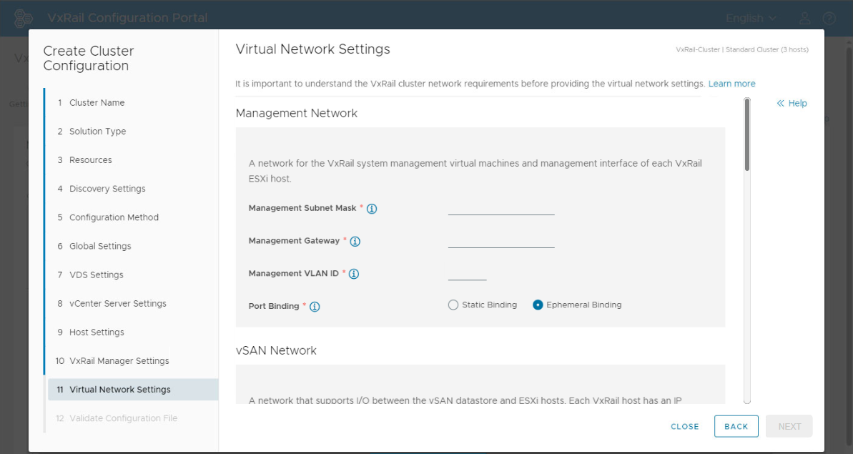This screenshot has height=454, width=853.
Task: Select Static Binding radio option
Action: 453,305
